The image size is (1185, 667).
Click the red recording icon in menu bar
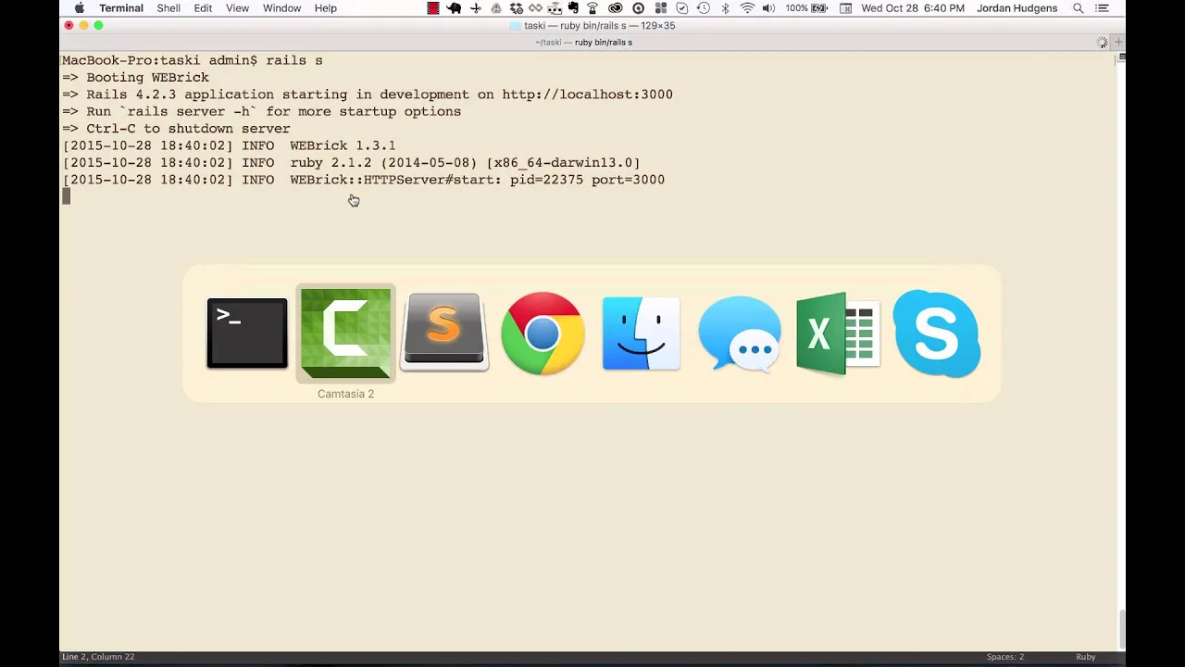click(x=433, y=8)
